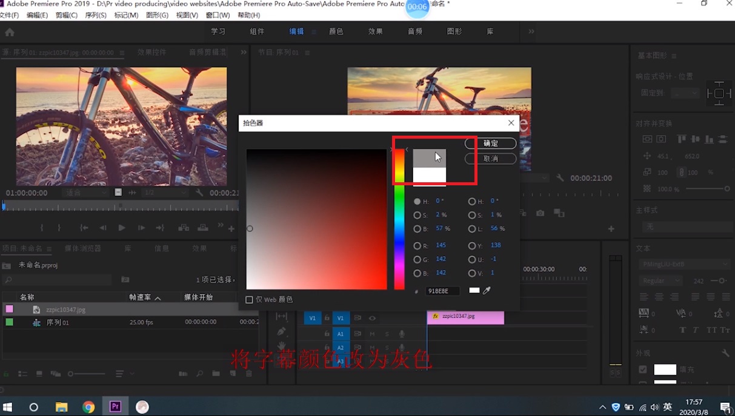The image size is (735, 416).
Task: Open the Windows Start menu
Action: coord(8,407)
